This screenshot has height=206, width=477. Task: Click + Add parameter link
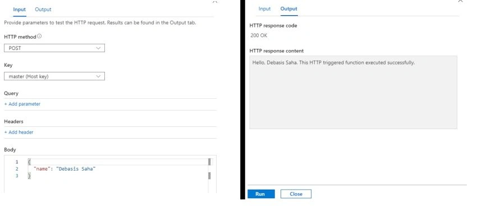[x=22, y=104]
